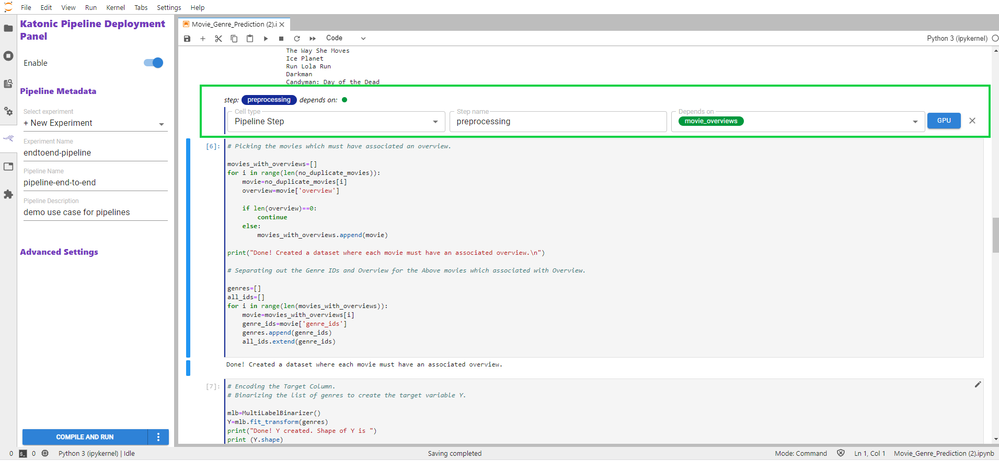Click inside the cell 6 code editor
Screen dimensions: 999x461
(604, 248)
